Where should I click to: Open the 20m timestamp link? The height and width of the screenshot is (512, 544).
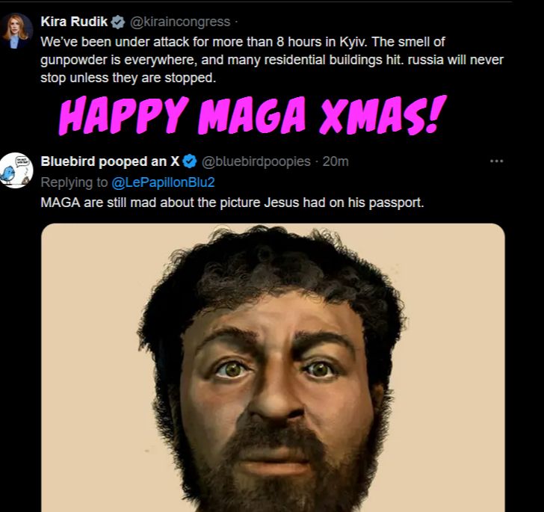point(336,161)
